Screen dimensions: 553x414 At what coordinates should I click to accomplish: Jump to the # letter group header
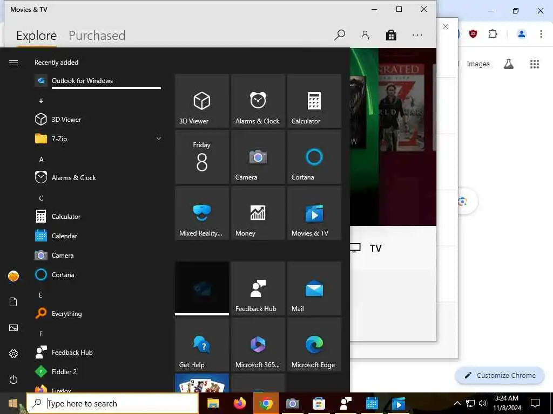(41, 101)
